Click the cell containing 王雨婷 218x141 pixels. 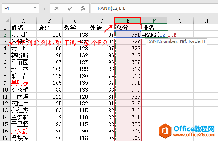point(24,96)
